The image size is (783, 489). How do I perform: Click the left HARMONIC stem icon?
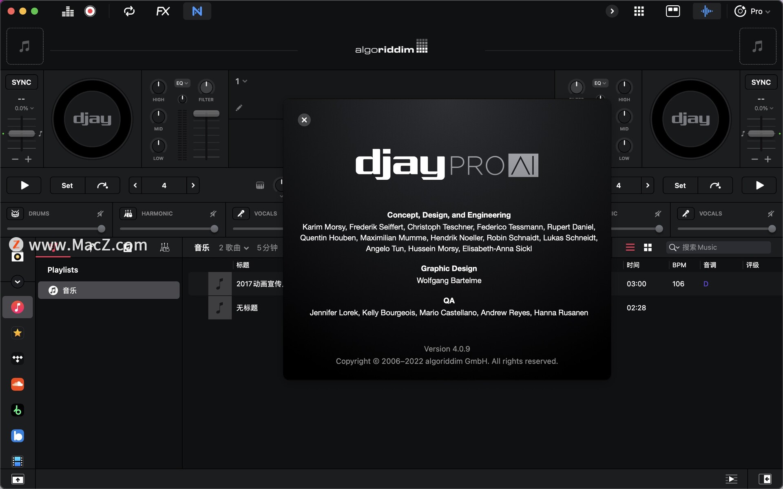coord(128,214)
